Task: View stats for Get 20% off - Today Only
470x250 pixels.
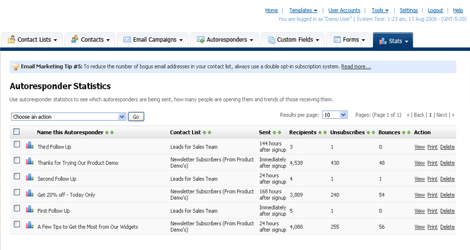Action: [x=420, y=195]
